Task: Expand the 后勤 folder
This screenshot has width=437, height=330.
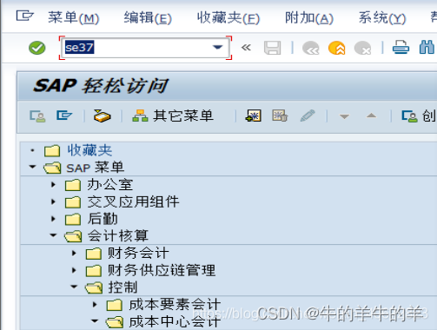Action: click(x=53, y=219)
